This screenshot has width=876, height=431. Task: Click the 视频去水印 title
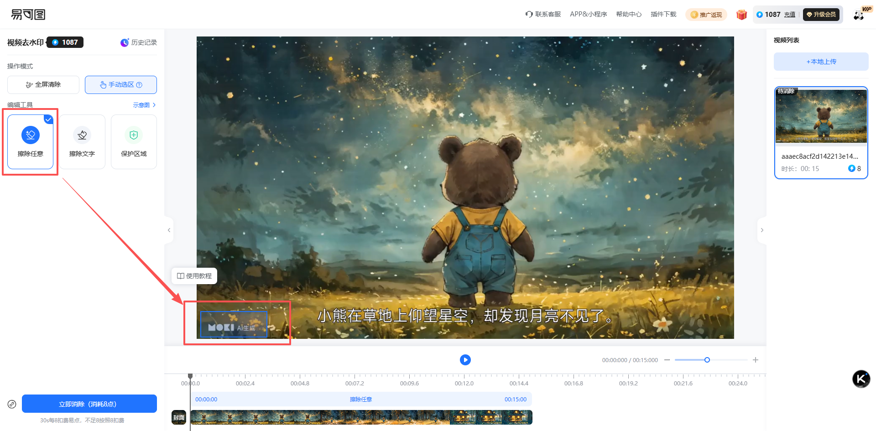pyautogui.click(x=26, y=42)
